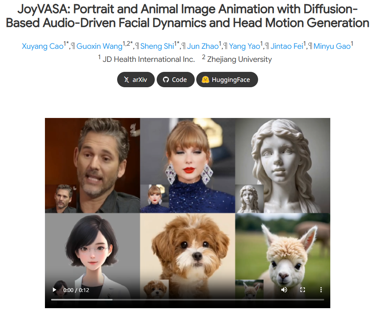Seek along the video progress bar
Screen dimensions: 376x312
point(187,299)
